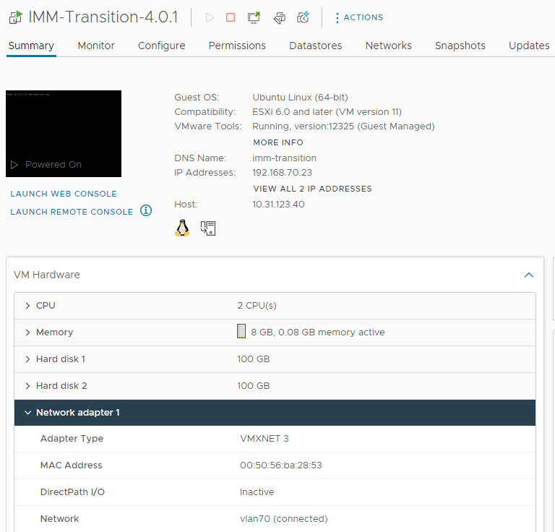The height and width of the screenshot is (532, 555).
Task: Go to the Networks tab
Action: (388, 46)
